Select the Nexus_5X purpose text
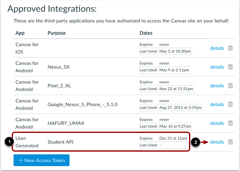The image size is (240, 171). [x=59, y=67]
